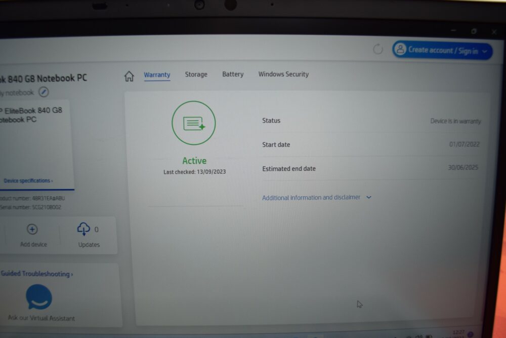The height and width of the screenshot is (338, 506).
Task: Open the Battery tab
Action: click(x=233, y=74)
